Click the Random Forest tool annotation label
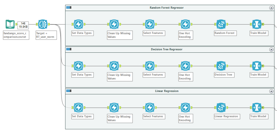 pos(225,33)
